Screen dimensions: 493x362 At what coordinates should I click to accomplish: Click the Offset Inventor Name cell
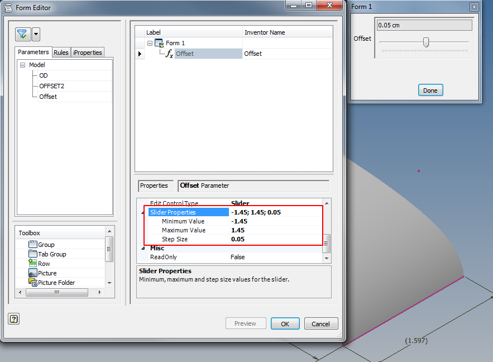pyautogui.click(x=288, y=54)
